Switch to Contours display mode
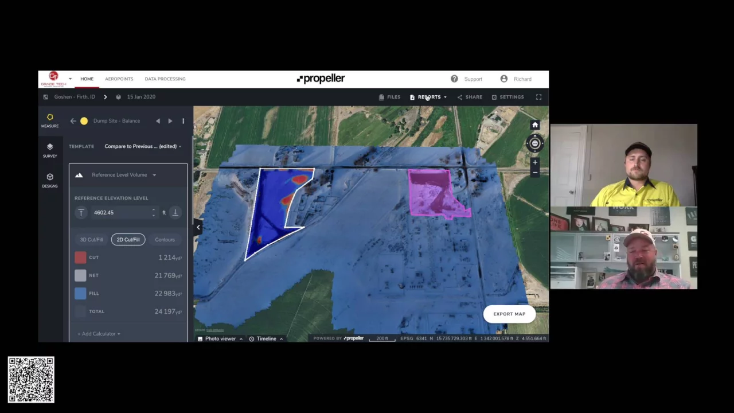Screen dimensions: 734x413 pos(165,240)
